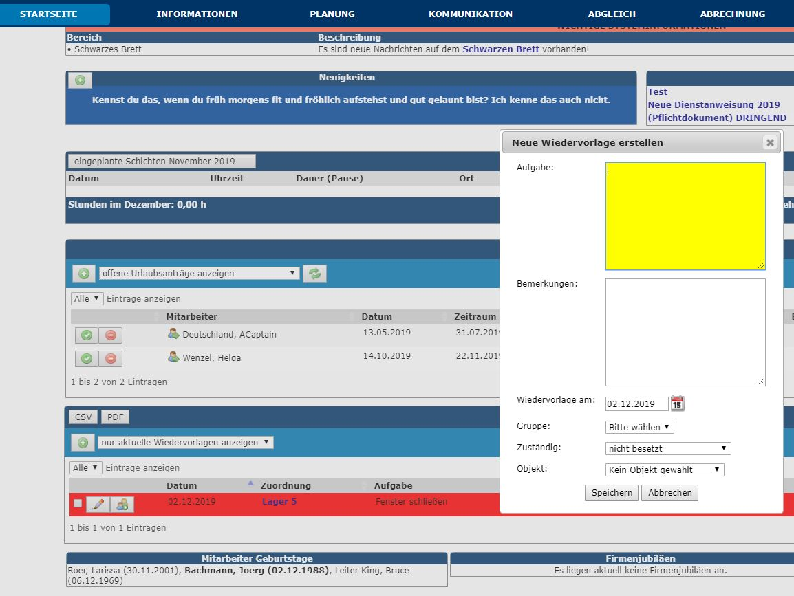Click the Speichern button
This screenshot has width=794, height=596.
pos(612,493)
